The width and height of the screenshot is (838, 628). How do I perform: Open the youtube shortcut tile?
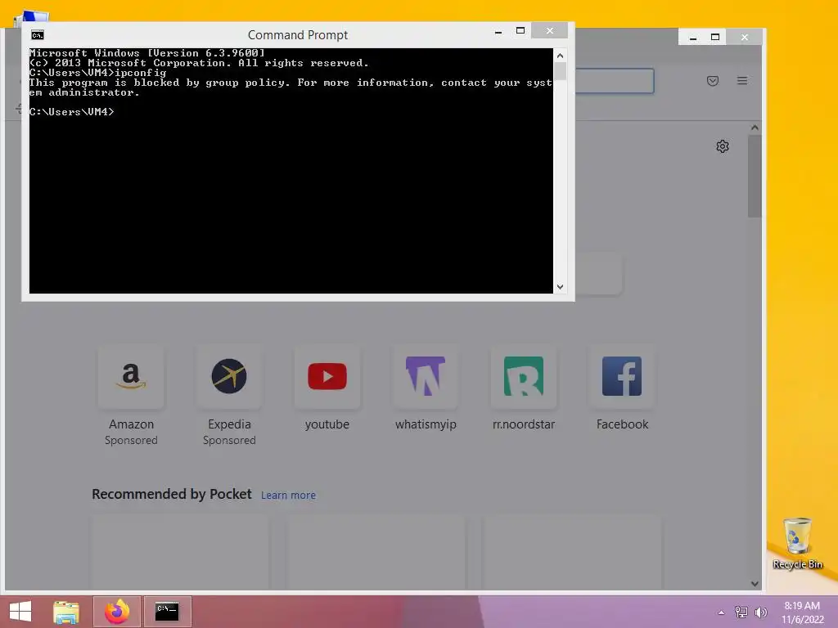click(x=327, y=377)
